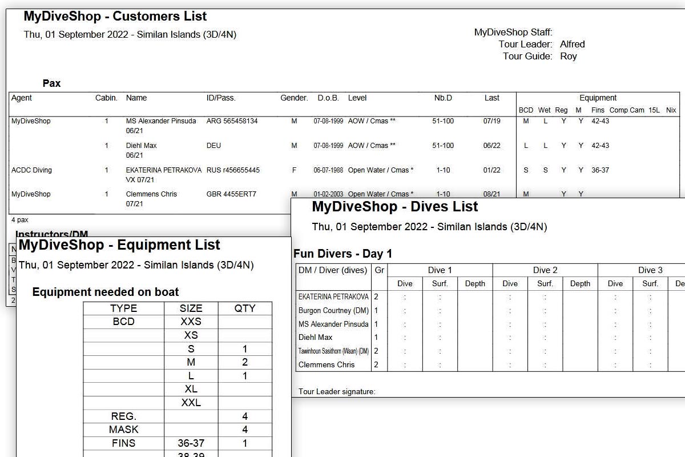Click the 'Fun Divers - Day 1' heading
Image resolution: width=685 pixels, height=457 pixels.
click(x=342, y=254)
